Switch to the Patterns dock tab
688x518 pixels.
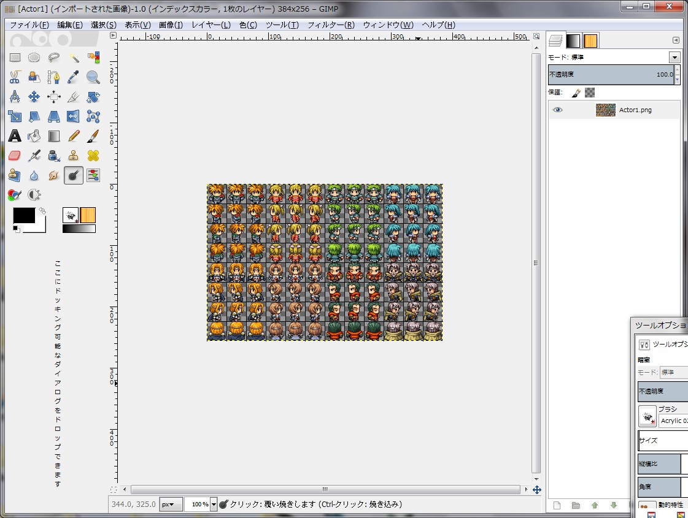590,40
